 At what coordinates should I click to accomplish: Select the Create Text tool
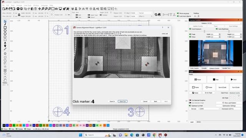pos(5,43)
